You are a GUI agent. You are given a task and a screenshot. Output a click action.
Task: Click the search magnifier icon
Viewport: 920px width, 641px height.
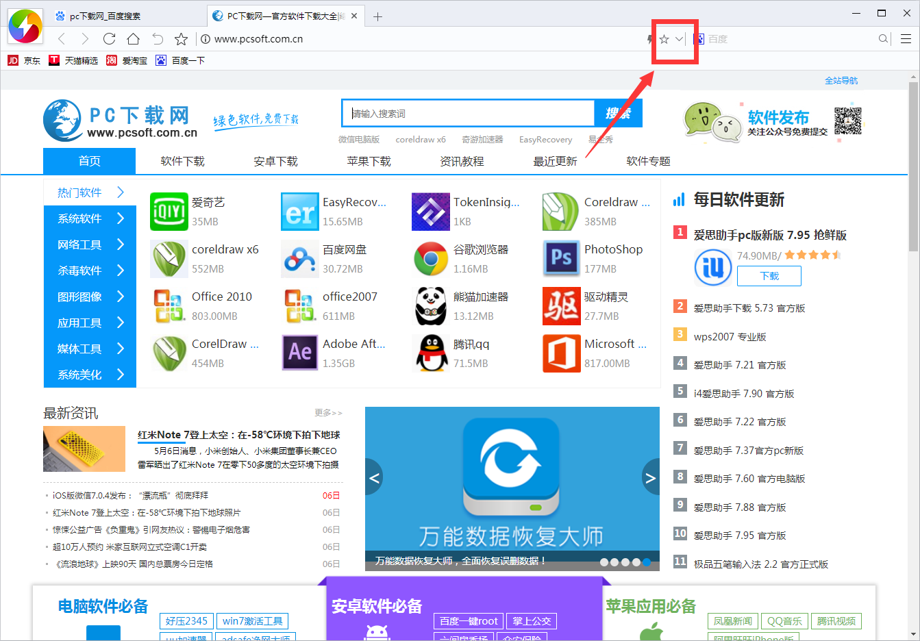[x=884, y=39]
